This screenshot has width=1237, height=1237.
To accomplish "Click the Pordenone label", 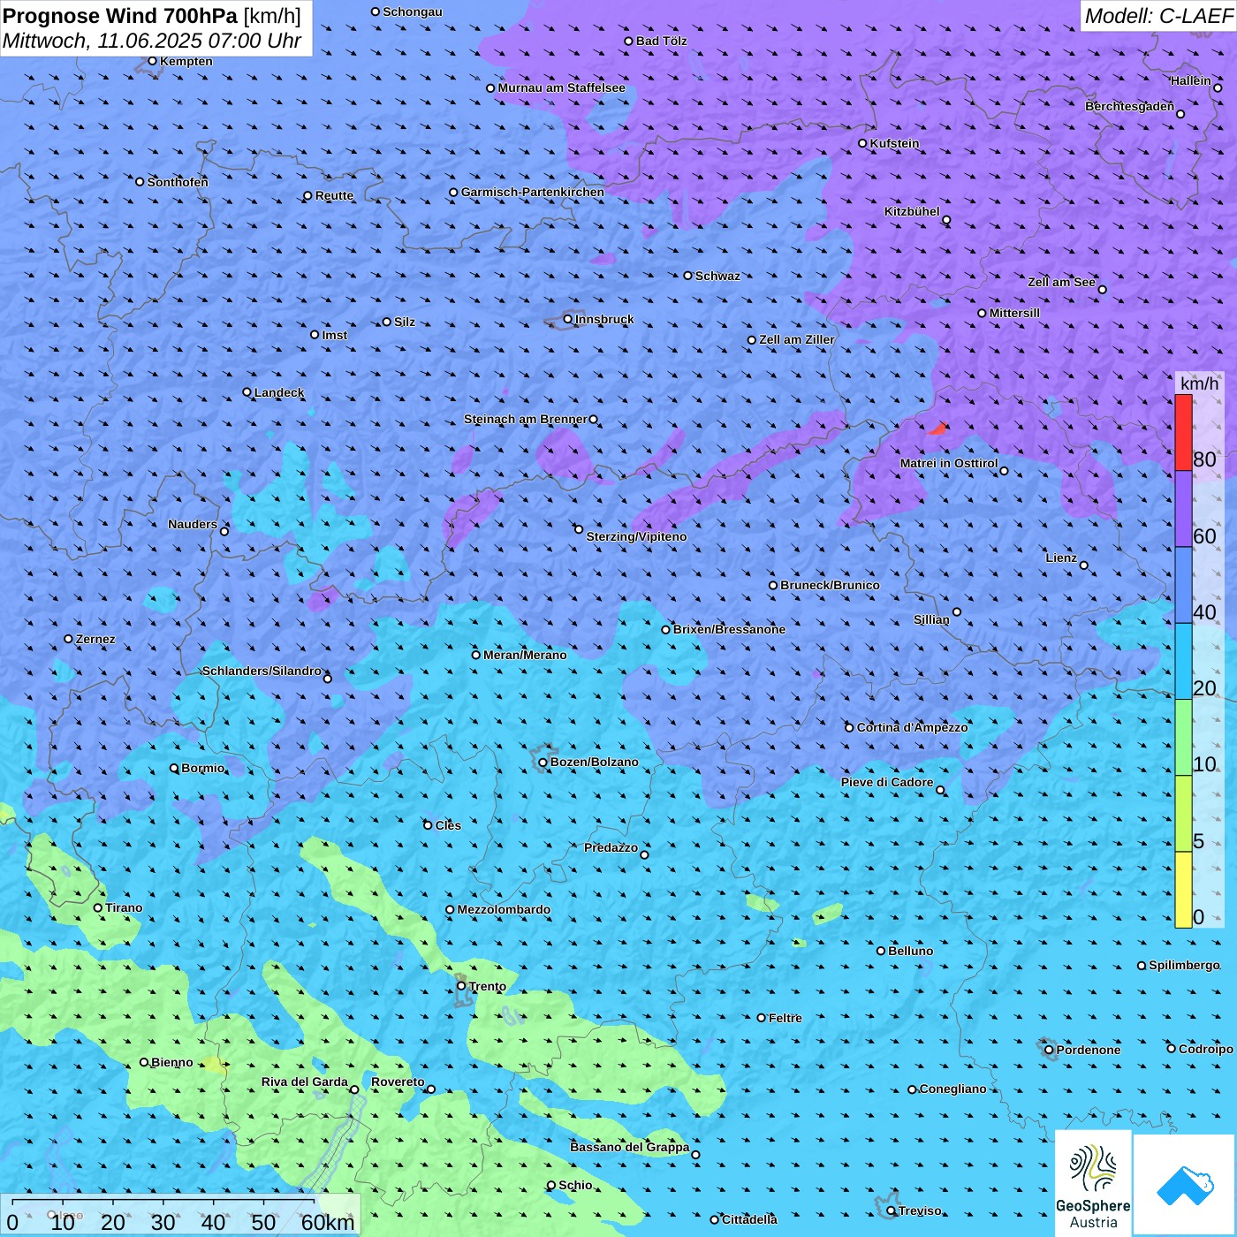I will (1089, 1050).
